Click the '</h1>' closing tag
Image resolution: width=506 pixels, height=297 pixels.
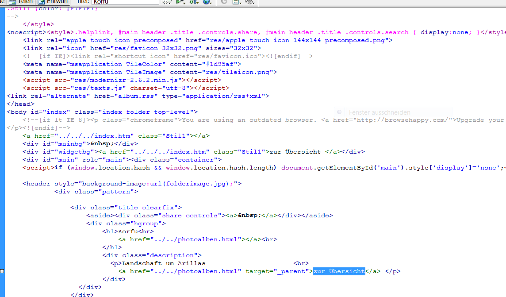[x=112, y=247]
